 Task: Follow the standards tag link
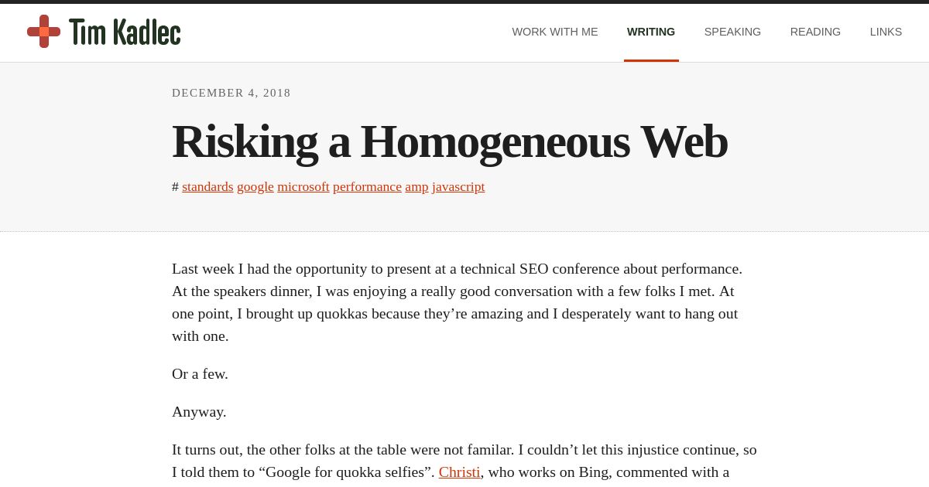click(x=207, y=186)
